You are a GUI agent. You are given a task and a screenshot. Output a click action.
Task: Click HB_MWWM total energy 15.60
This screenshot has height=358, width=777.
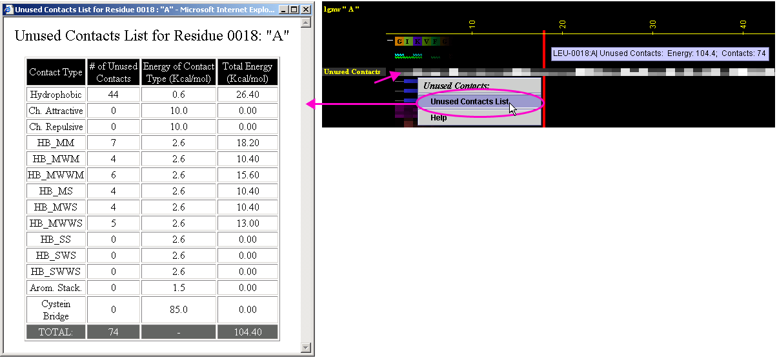(x=248, y=175)
